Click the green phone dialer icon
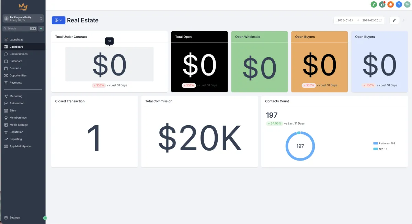 point(374,4)
